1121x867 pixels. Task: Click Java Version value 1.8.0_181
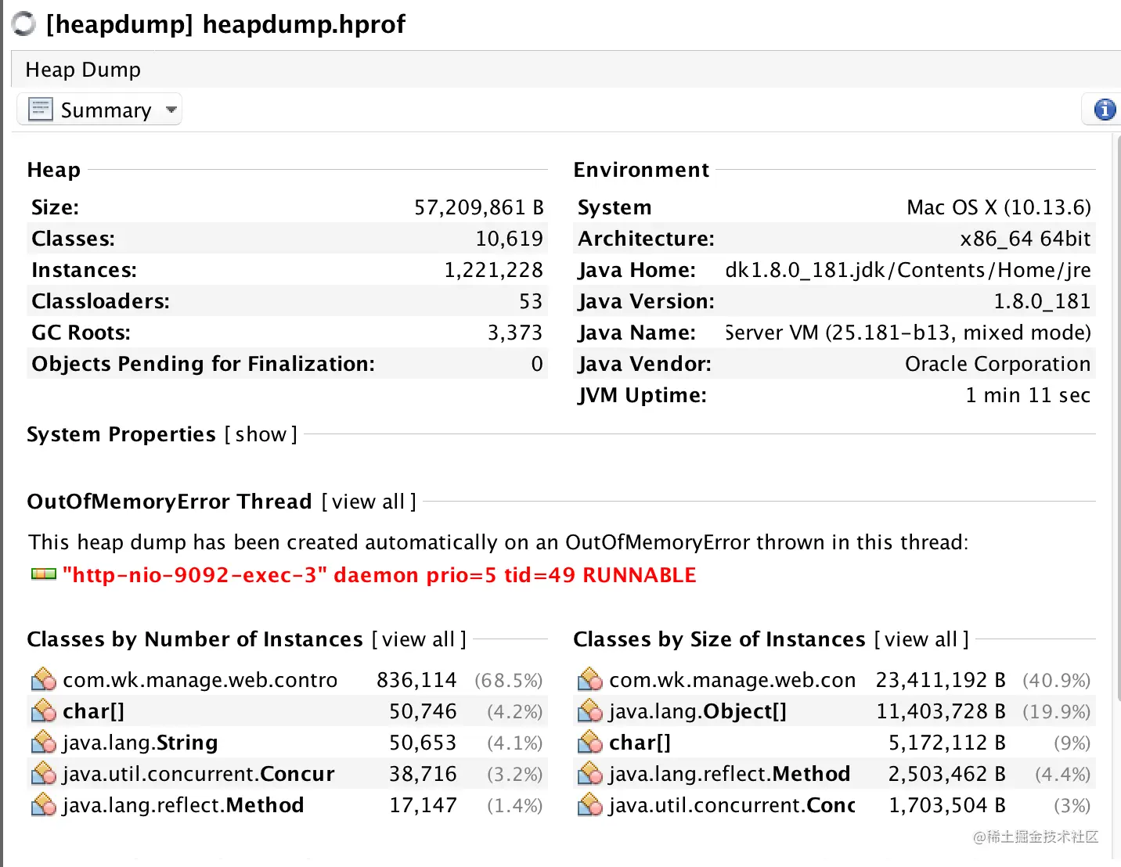[1042, 301]
